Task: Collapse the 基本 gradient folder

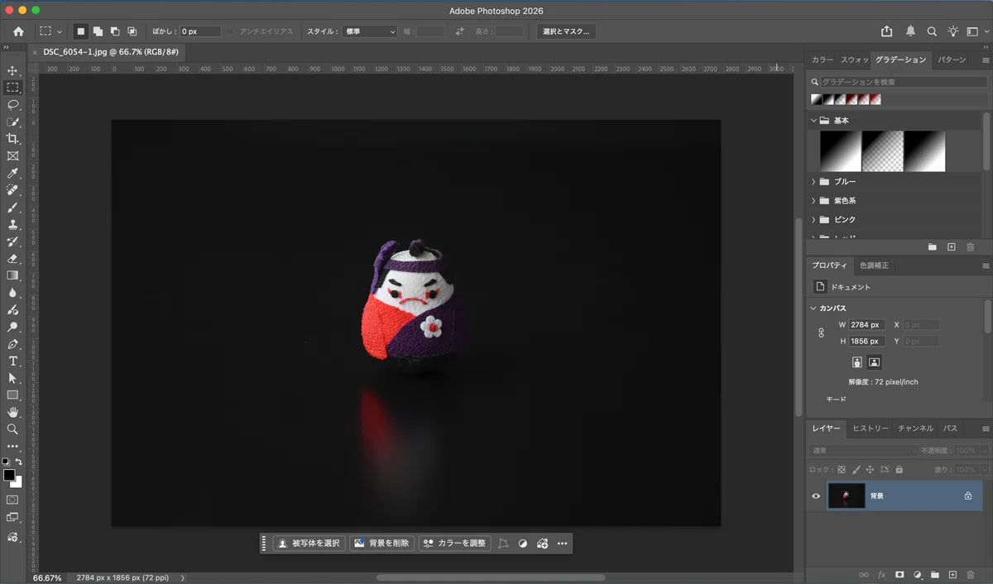Action: (x=813, y=121)
